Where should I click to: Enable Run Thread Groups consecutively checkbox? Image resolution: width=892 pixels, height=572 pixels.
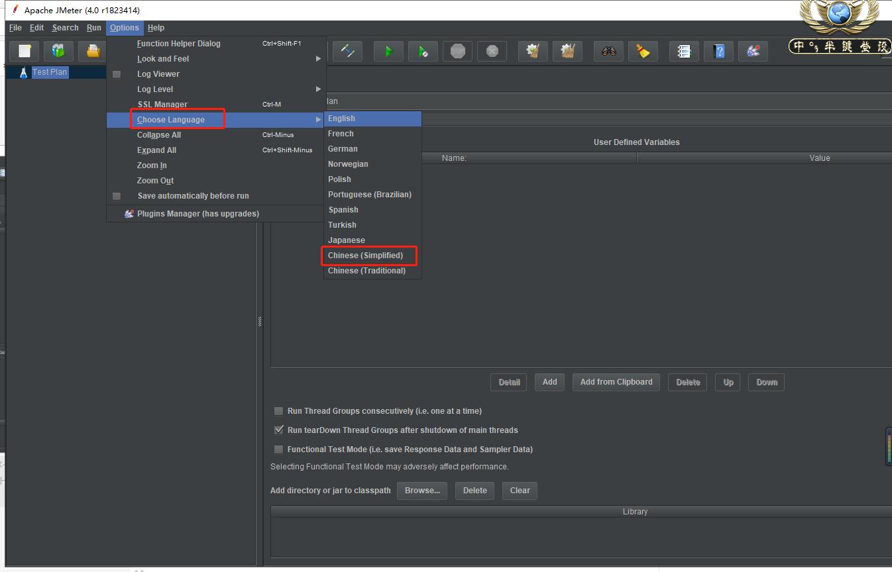click(x=279, y=411)
